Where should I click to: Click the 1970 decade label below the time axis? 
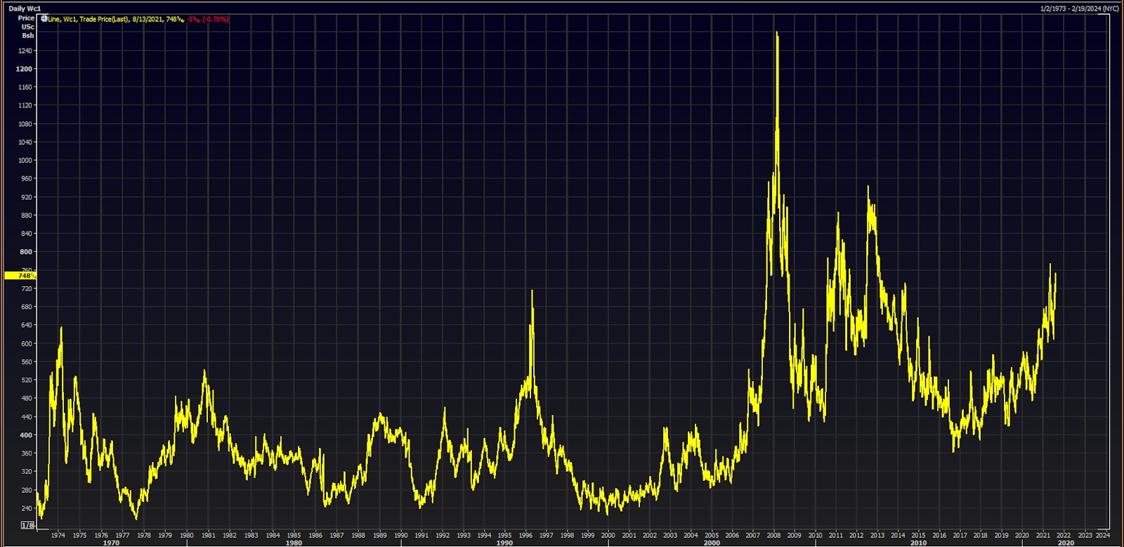click(111, 543)
